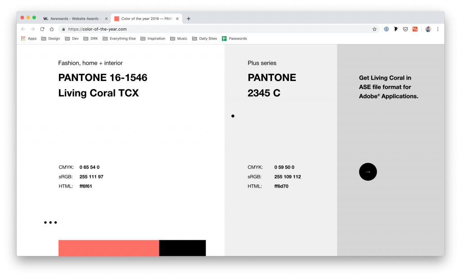461x278 pixels.
Task: Click the three-dots menu on page
Action: point(50,223)
